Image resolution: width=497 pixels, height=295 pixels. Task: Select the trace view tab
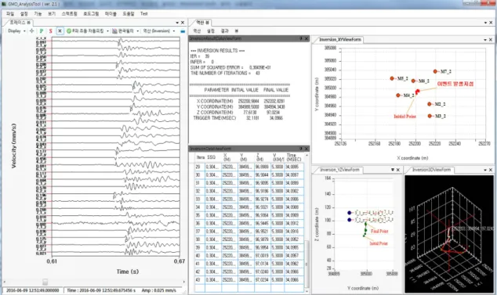coord(20,23)
